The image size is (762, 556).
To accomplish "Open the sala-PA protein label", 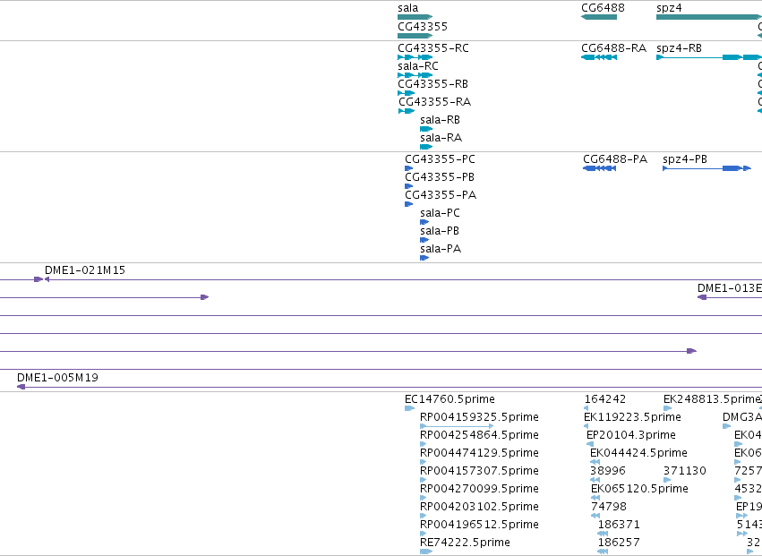I will [441, 249].
